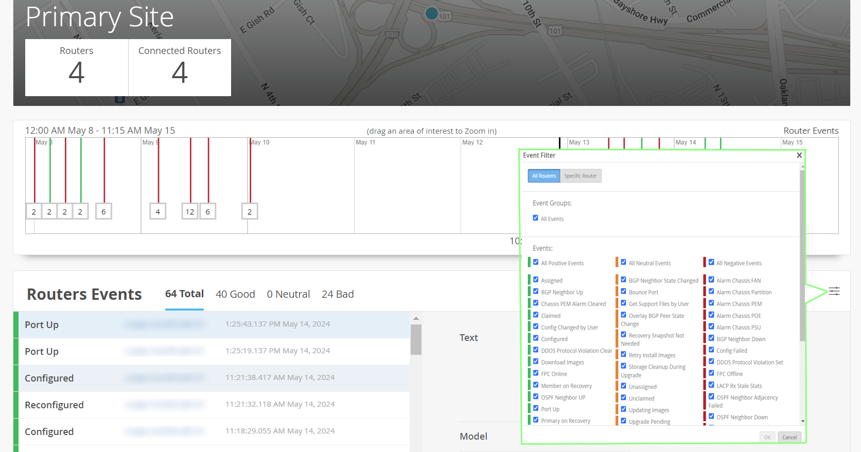Select the event count box labeled 4
861x452 pixels.
click(x=157, y=211)
